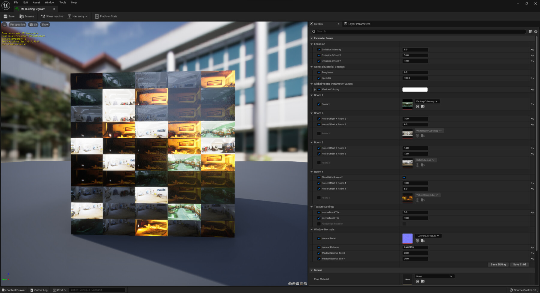Save the material instance

(x=9, y=16)
